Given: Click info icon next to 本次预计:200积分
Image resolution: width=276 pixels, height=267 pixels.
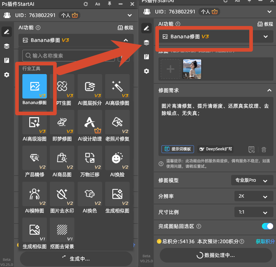Looking at the screenshot, I should (x=242, y=241).
